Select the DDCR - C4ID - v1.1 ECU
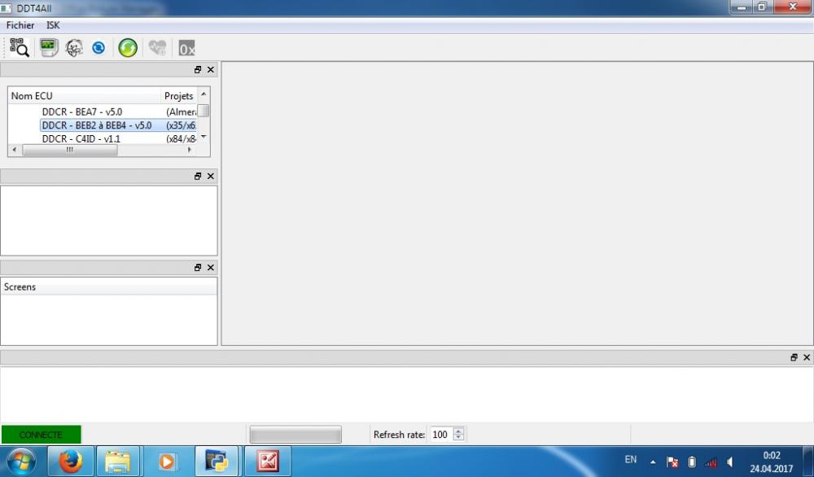 coord(81,138)
